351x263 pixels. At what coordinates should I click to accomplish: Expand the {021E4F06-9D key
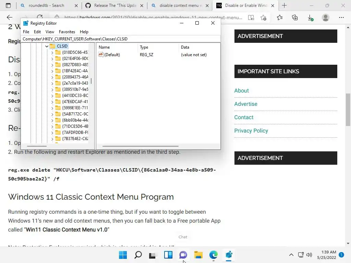tap(52, 59)
